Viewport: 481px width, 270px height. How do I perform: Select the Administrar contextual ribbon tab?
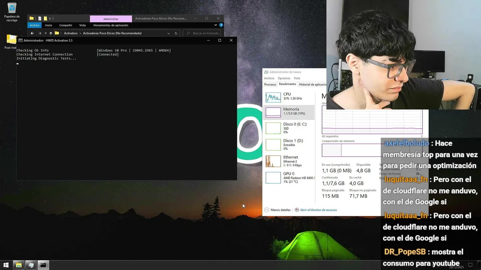(111, 19)
